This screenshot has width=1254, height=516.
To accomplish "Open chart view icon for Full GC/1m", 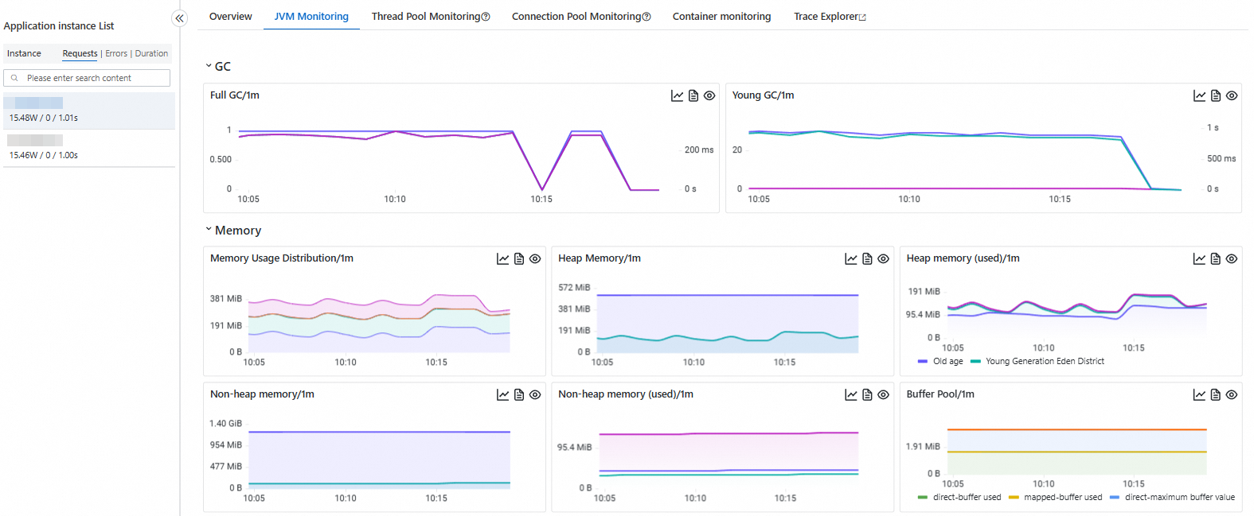I will [677, 95].
